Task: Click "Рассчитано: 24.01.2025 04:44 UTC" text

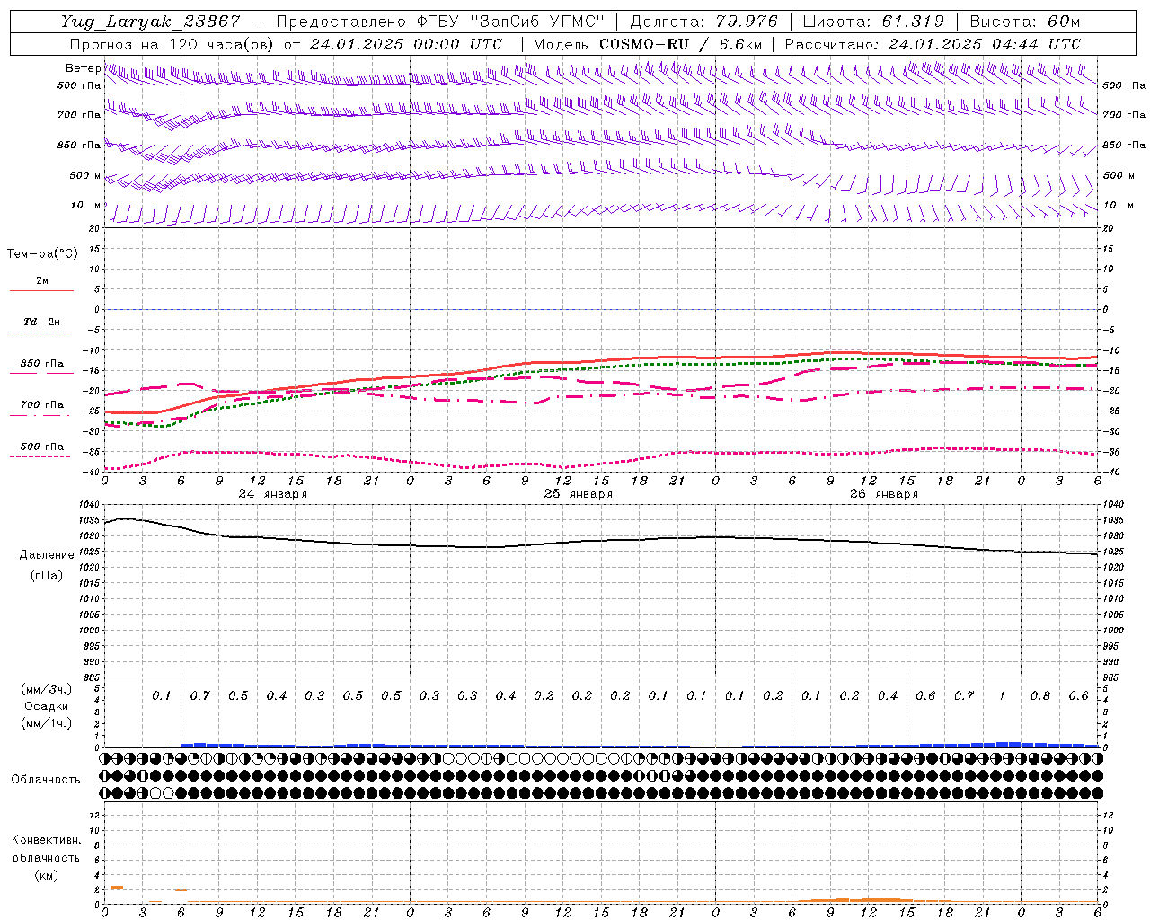Action: 932,44
